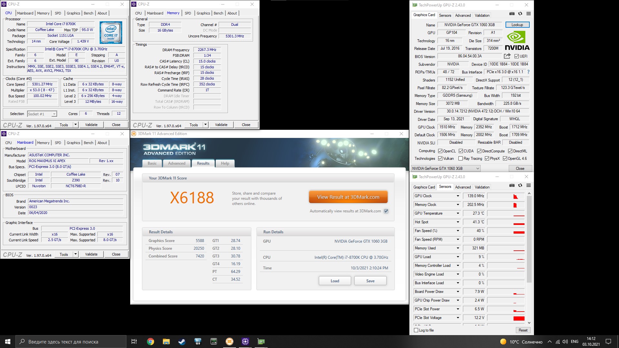This screenshot has height=348, width=619.
Task: Open hamburger menu in GPU-Z Sensors window
Action: point(528,185)
